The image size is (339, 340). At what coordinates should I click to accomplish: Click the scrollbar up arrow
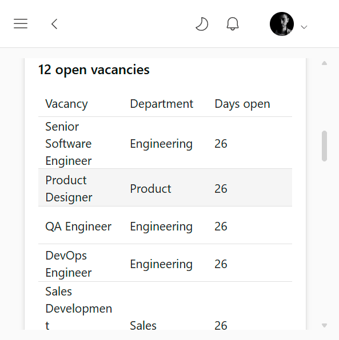click(325, 63)
